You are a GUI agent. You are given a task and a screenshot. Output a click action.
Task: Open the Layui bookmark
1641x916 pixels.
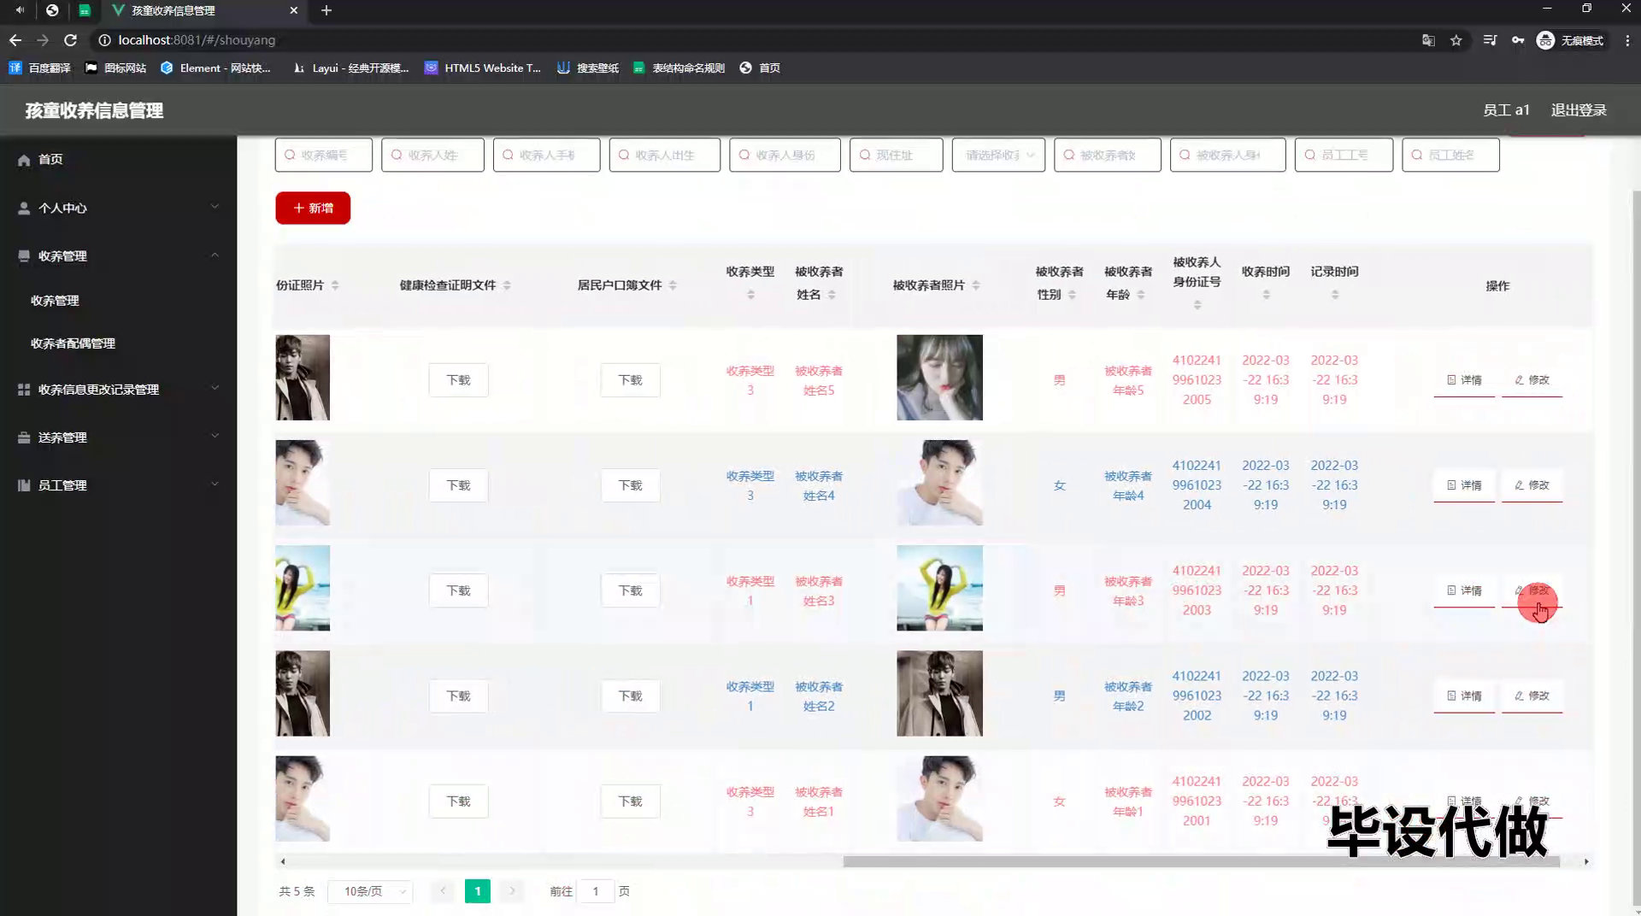350,68
